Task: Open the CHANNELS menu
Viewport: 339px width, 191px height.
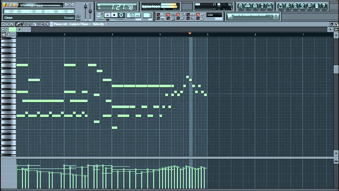Action: tap(26, 11)
